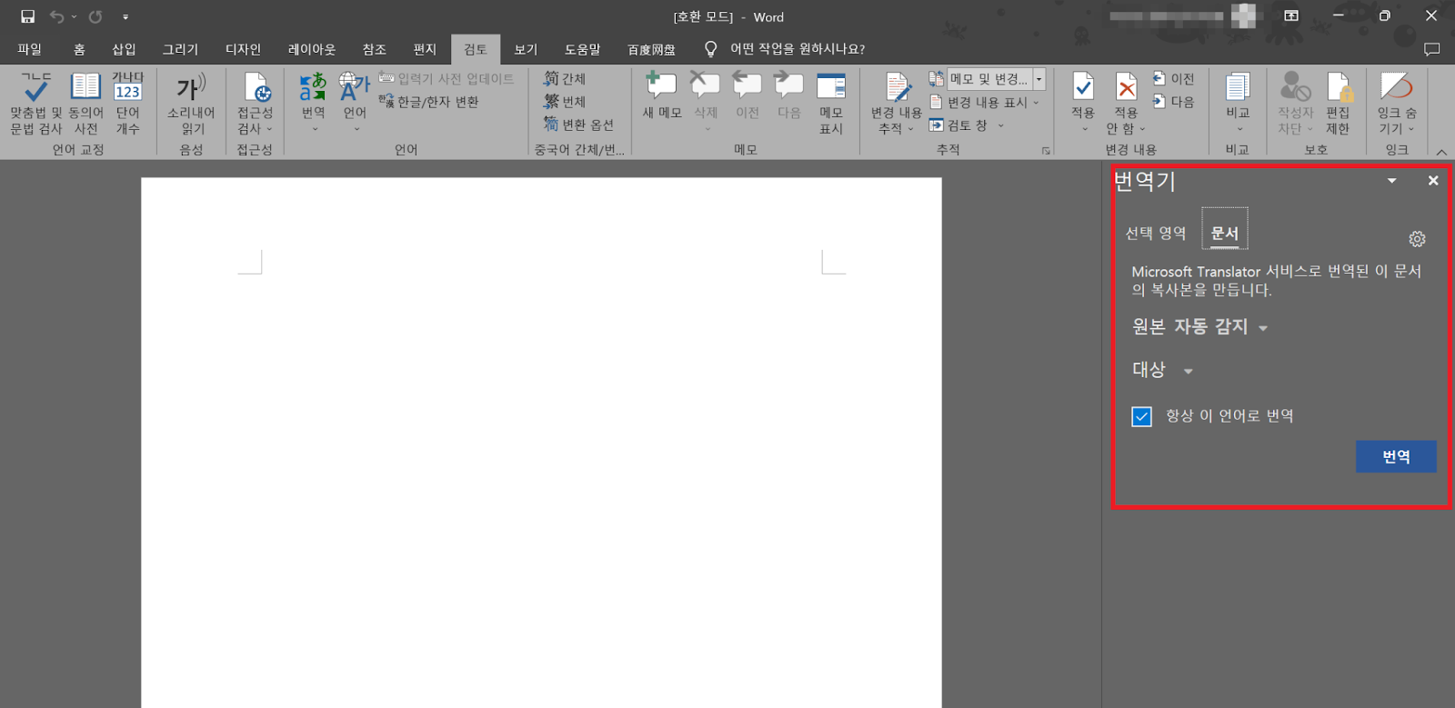Toggle 메모 표시 show comments
1455x708 pixels.
click(x=831, y=105)
